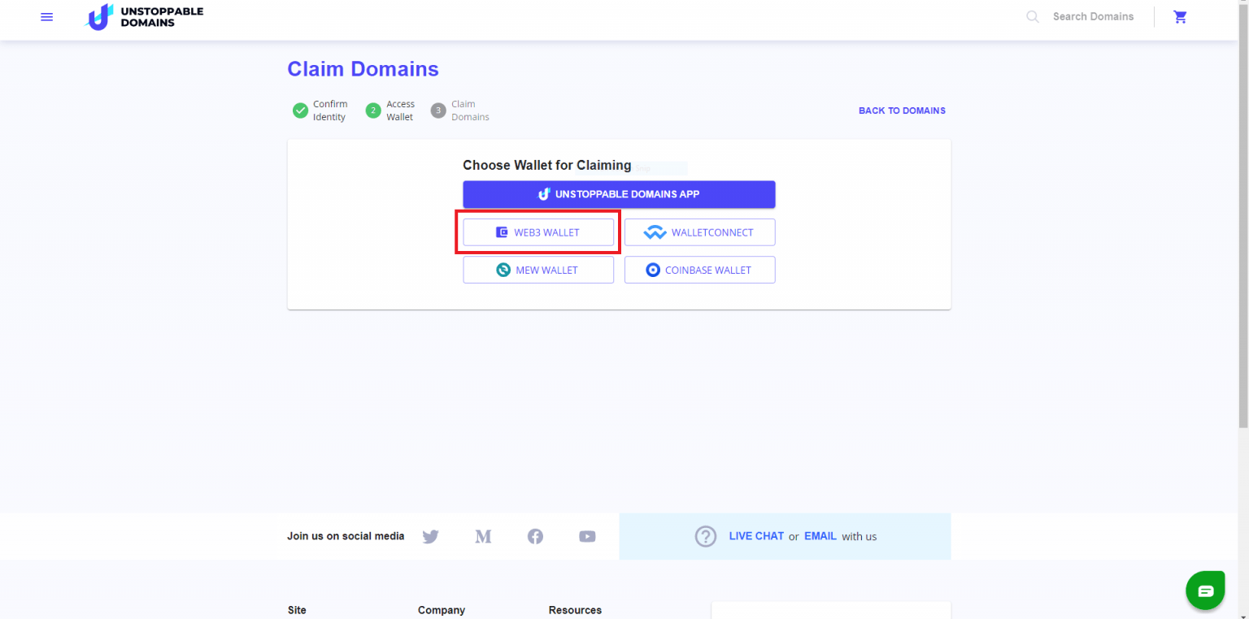Click the help question mark icon

click(706, 536)
